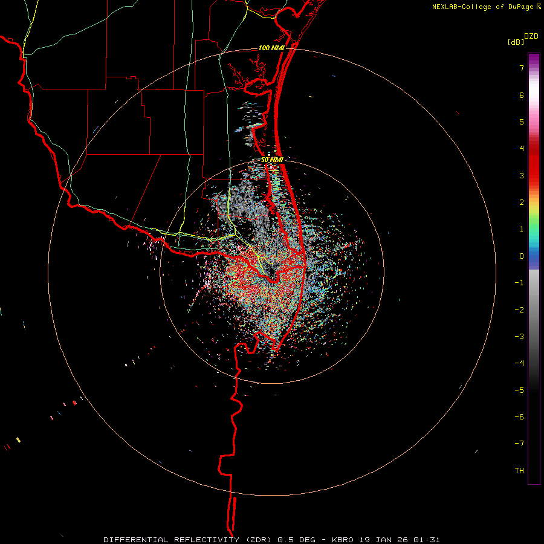Click the -1 value on the color scale
Image resolution: width=544 pixels, height=544 pixels.
pyautogui.click(x=519, y=283)
